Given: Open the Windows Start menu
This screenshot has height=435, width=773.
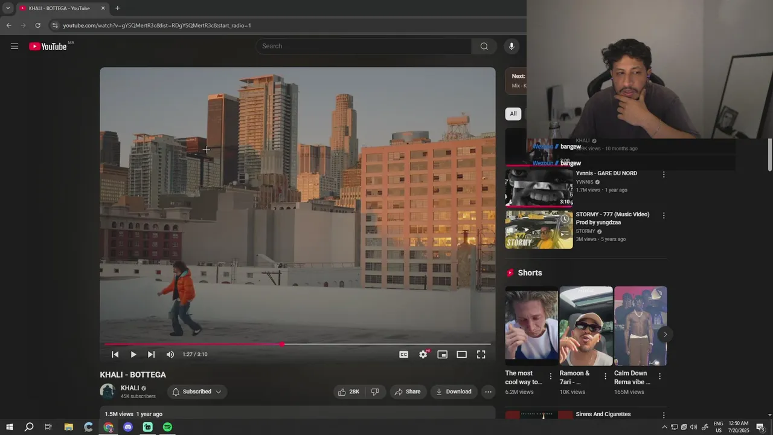Looking at the screenshot, I should click(9, 427).
